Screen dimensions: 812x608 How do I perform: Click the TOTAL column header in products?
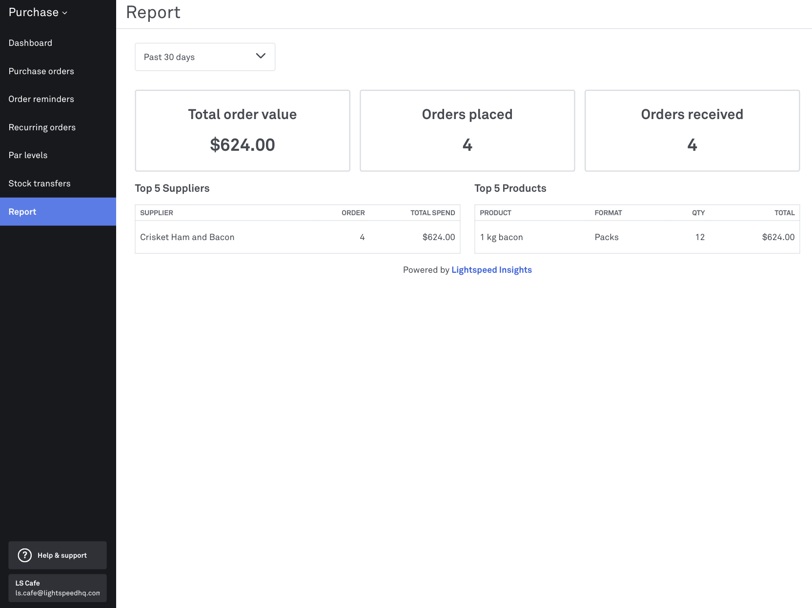pos(785,213)
